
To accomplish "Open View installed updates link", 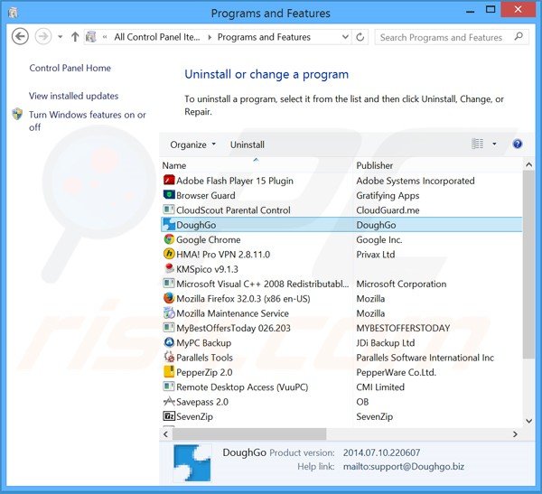I will tap(74, 96).
